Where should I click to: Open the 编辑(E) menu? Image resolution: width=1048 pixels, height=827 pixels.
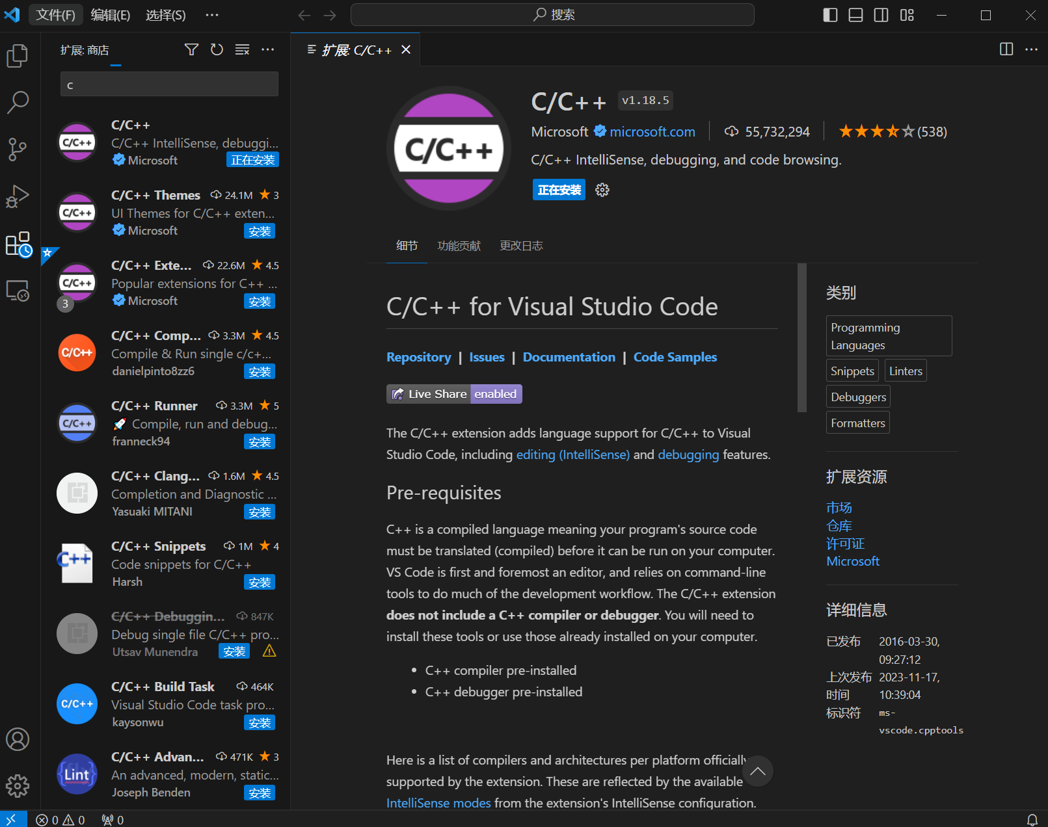click(x=110, y=15)
